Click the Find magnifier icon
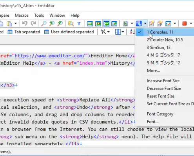The width and height of the screenshot is (194, 156). point(44,23)
